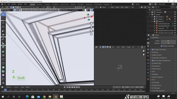Switch to vertex select mode
Image resolution: width=177 pixels, height=99 pixels.
pos(15,10)
